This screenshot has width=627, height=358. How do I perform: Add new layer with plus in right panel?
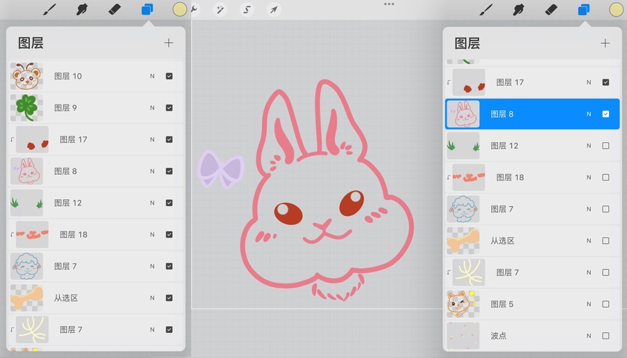605,43
